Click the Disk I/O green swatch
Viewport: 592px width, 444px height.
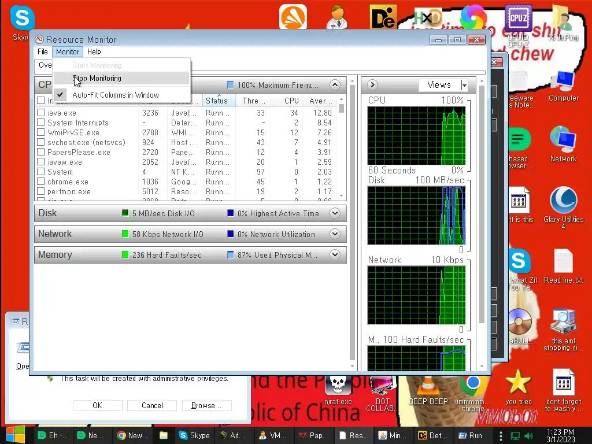125,213
